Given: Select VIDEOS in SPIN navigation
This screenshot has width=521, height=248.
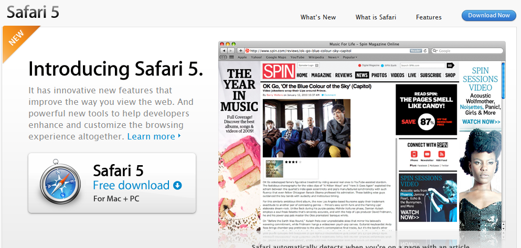Looking at the screenshot, I should [x=397, y=76].
